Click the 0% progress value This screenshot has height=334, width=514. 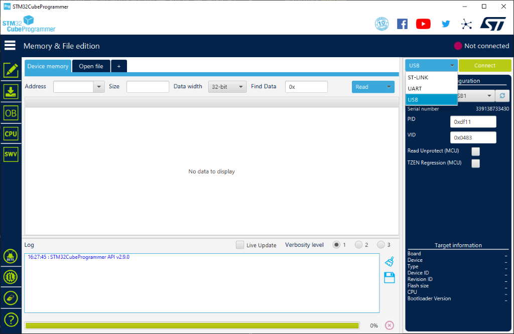[x=373, y=325]
